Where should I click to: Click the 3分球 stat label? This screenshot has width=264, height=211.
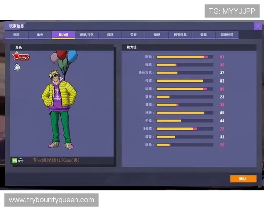(148, 129)
